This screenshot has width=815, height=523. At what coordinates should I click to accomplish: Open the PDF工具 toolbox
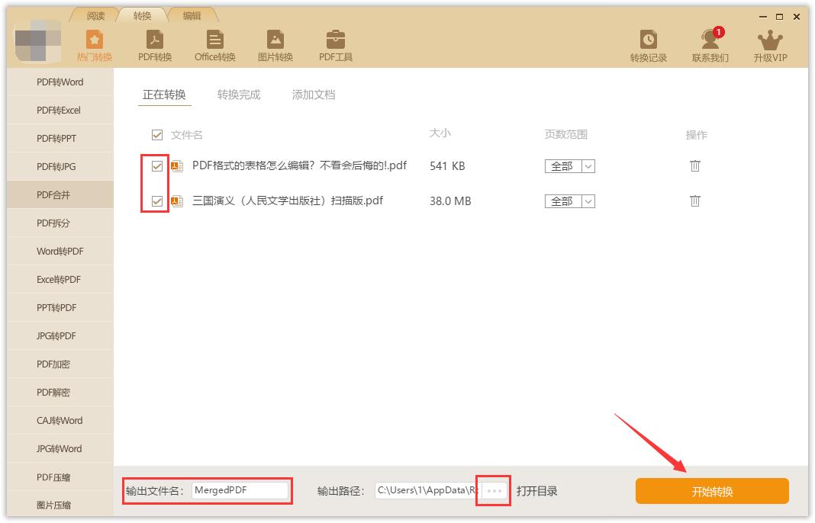pos(336,43)
